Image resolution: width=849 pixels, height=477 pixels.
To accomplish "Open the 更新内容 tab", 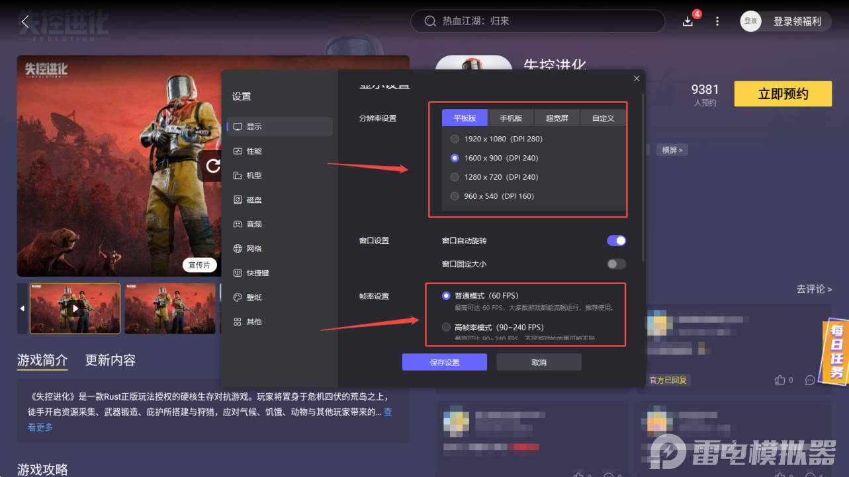I will coord(111,361).
